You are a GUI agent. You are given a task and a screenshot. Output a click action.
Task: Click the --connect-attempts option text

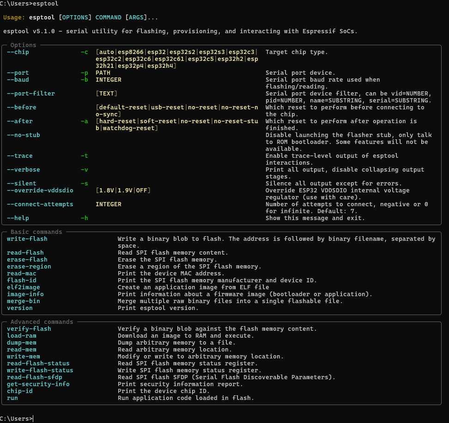(40, 204)
